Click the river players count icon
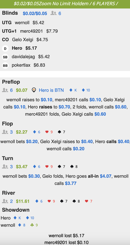Image resolution: width=130 pixels, height=245 pixels. [x=5, y=201]
